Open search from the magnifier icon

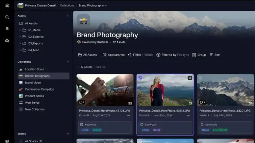click(7, 17)
